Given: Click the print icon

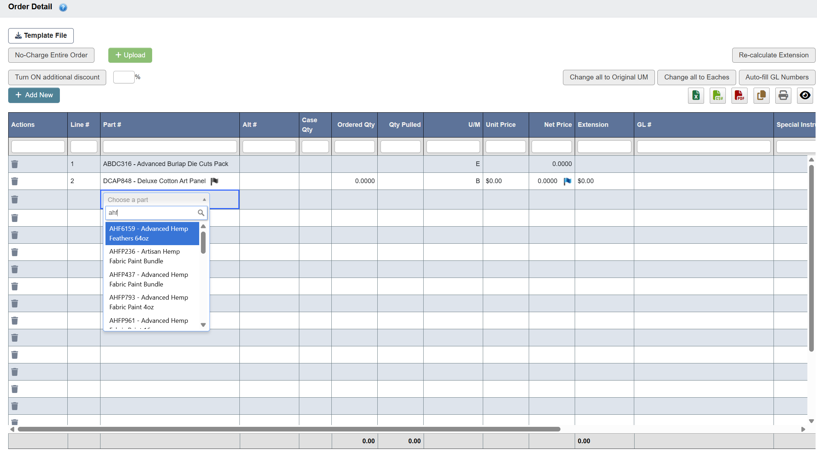Looking at the screenshot, I should pyautogui.click(x=783, y=95).
